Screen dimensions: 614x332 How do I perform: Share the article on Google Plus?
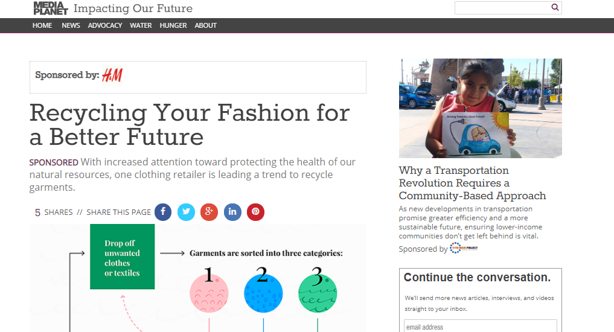209,212
